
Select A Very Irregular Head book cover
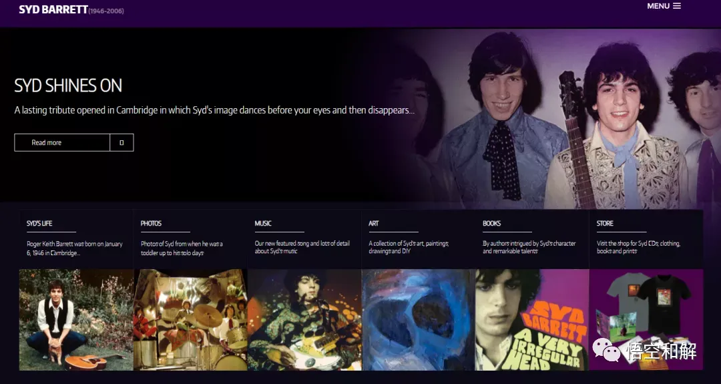(x=532, y=320)
